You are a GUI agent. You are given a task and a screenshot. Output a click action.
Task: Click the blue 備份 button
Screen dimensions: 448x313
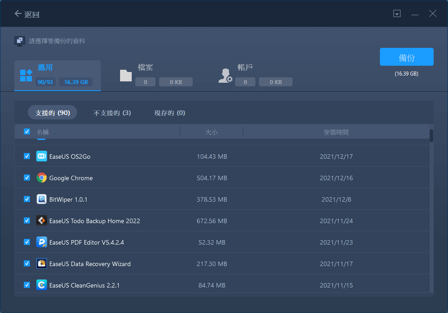[407, 57]
